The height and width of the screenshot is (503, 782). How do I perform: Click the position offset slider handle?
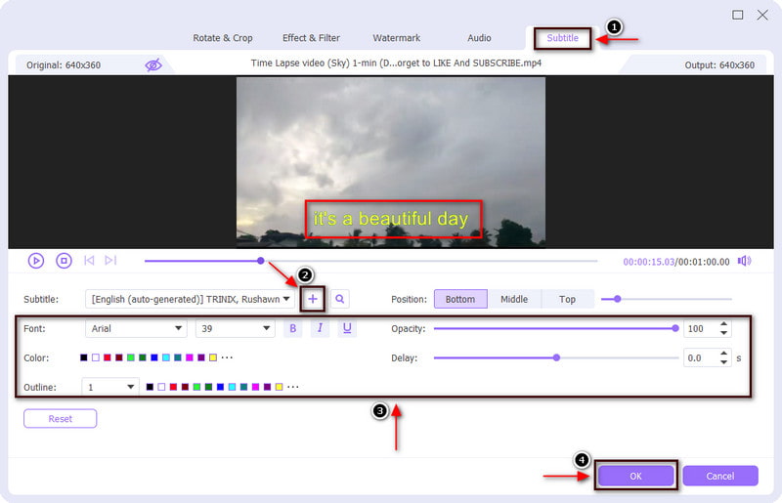tap(618, 299)
